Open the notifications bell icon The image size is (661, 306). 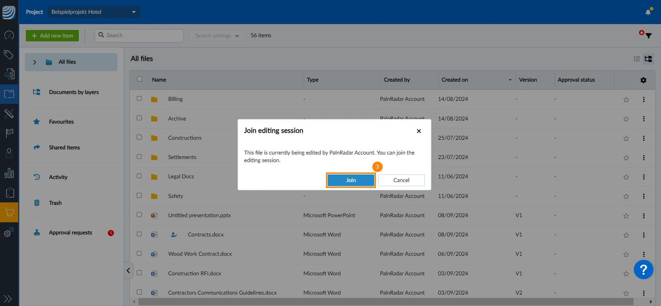coord(648,12)
